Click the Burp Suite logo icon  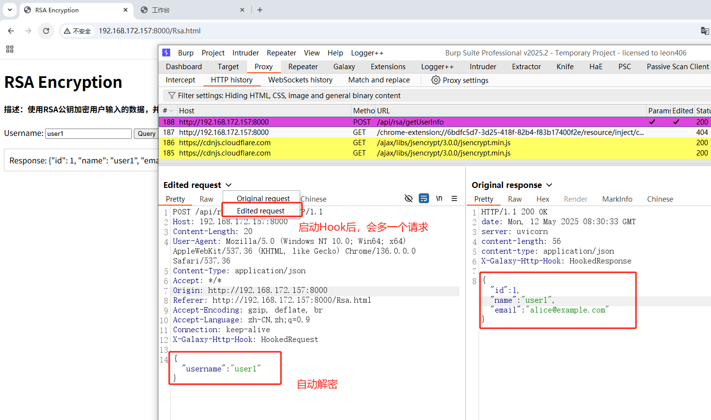click(166, 52)
